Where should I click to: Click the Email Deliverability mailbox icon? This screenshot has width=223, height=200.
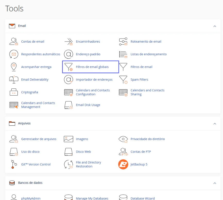click(14, 80)
